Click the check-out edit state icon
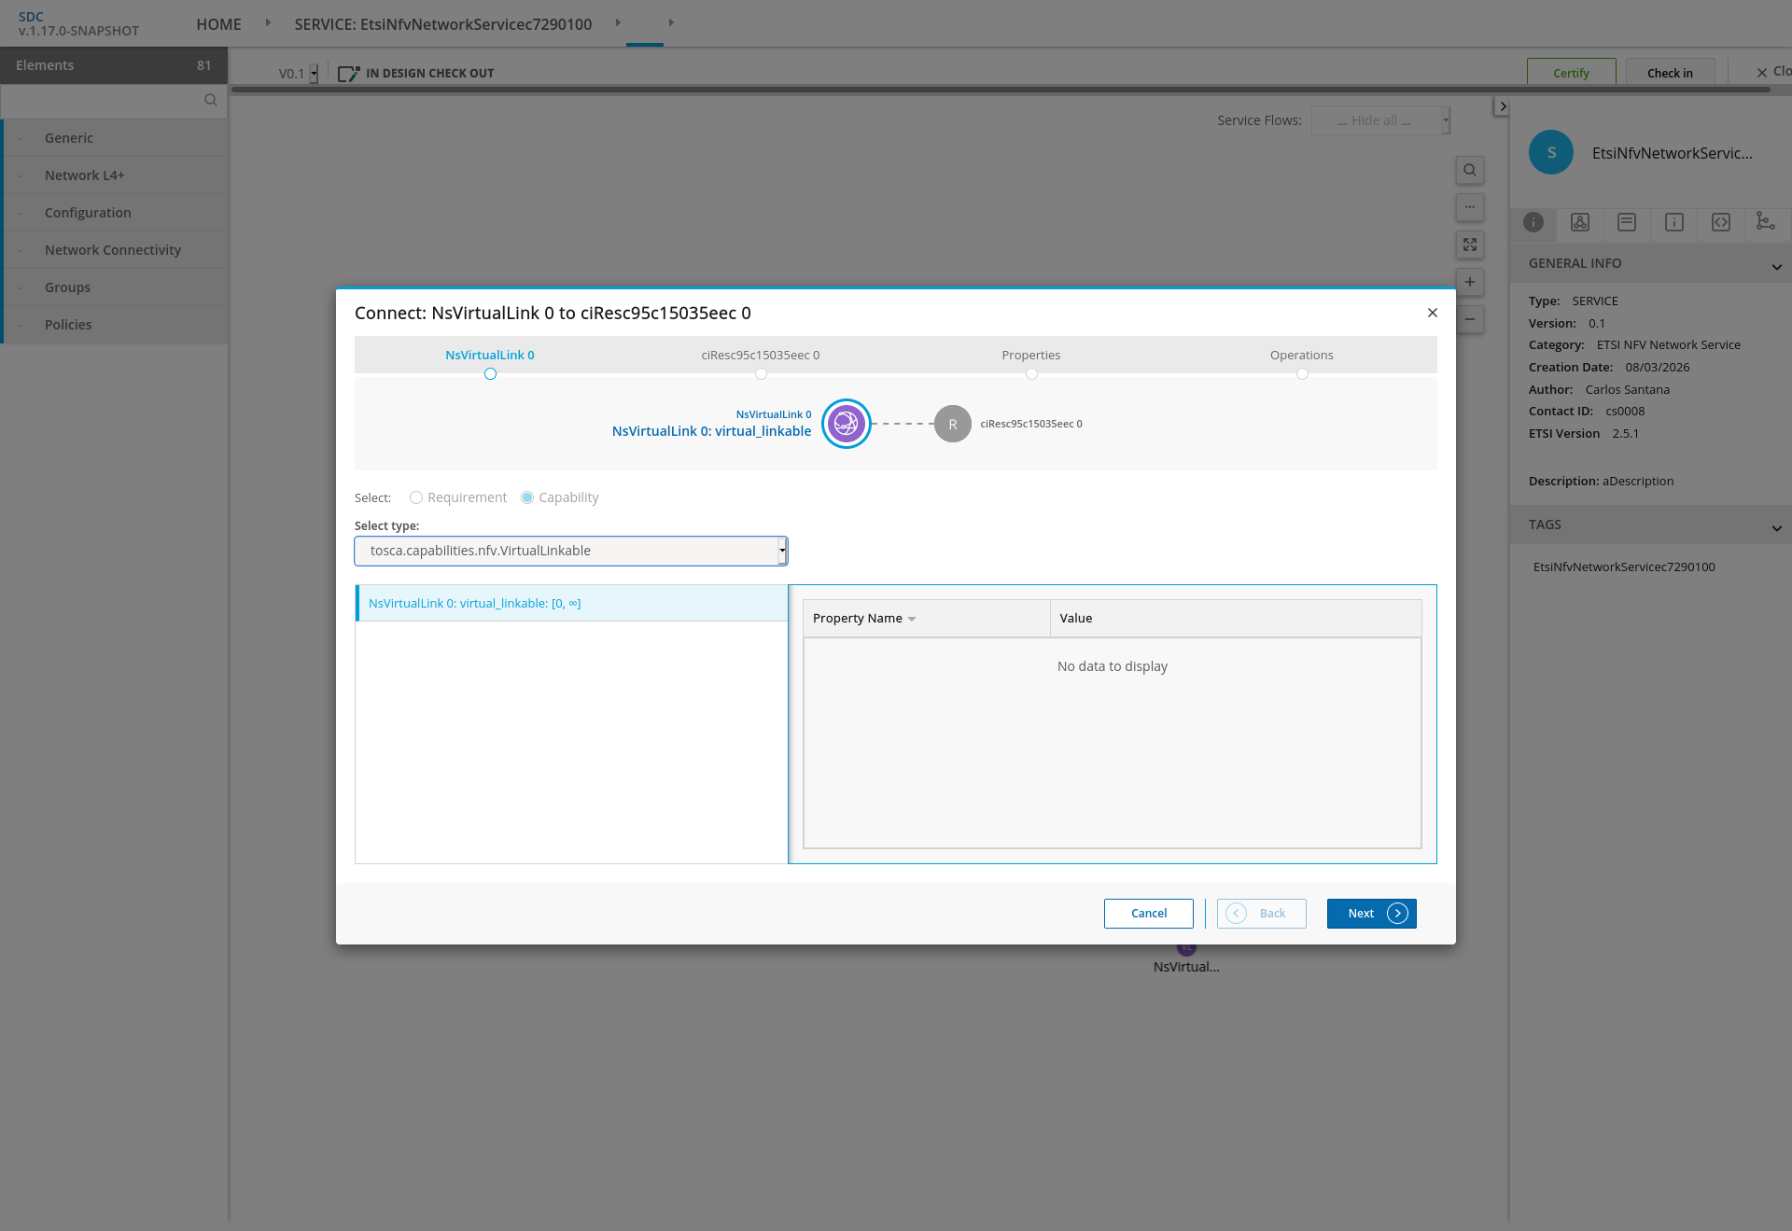Viewport: 1792px width, 1231px height. click(348, 73)
